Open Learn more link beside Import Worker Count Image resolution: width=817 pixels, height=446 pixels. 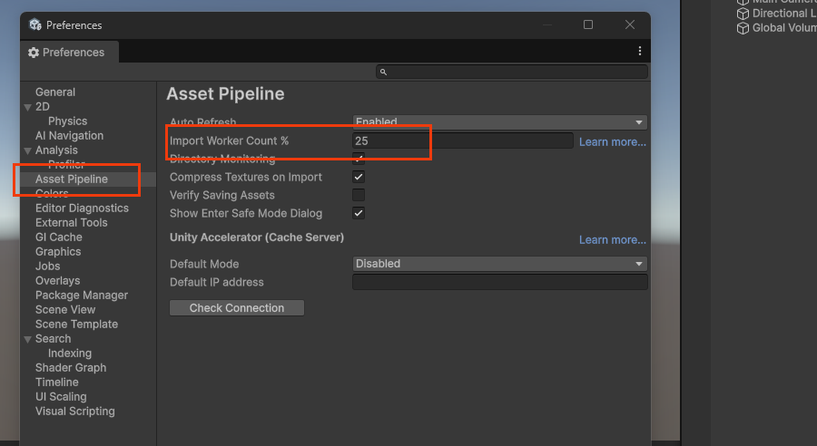point(613,141)
